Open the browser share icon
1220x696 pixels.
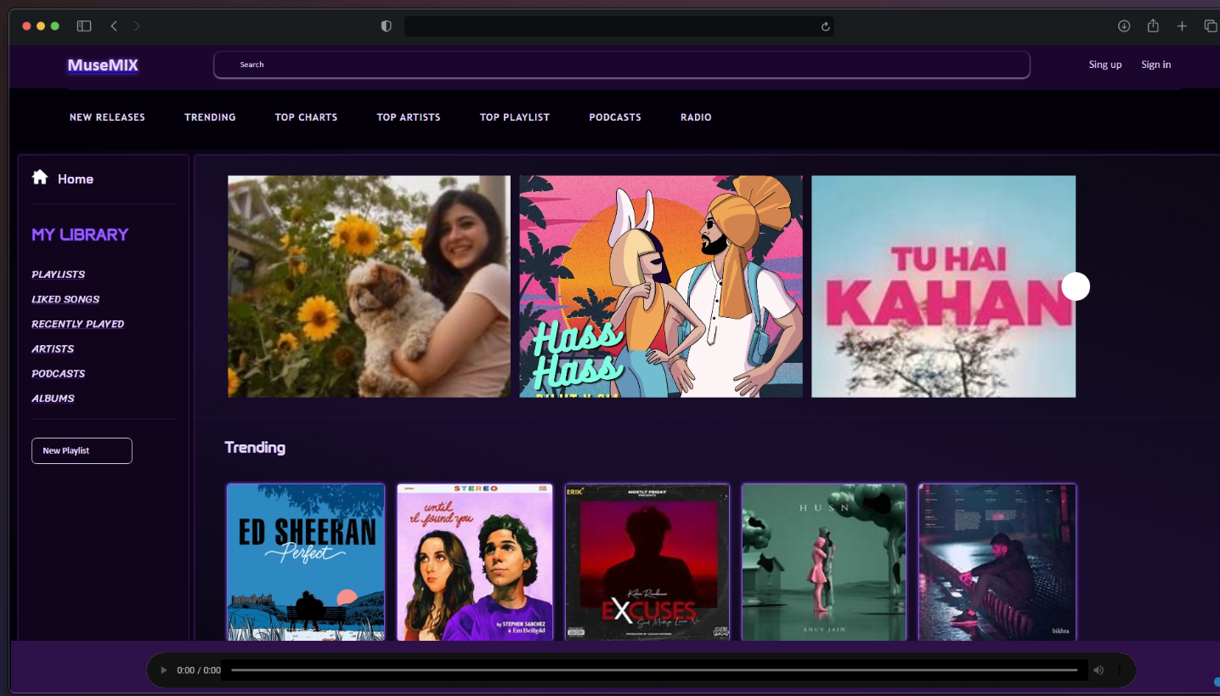(x=1153, y=26)
